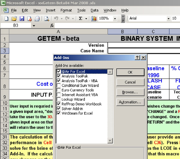Screen dimensions: 180x159
Task: Open the Tools menu
Action: pos(81,10)
